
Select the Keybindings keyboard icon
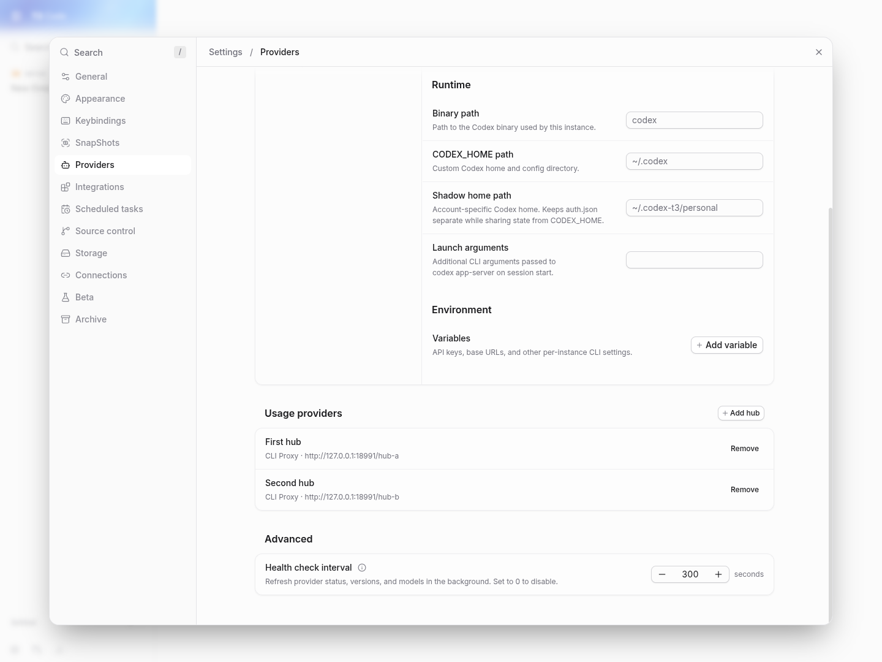coord(66,121)
